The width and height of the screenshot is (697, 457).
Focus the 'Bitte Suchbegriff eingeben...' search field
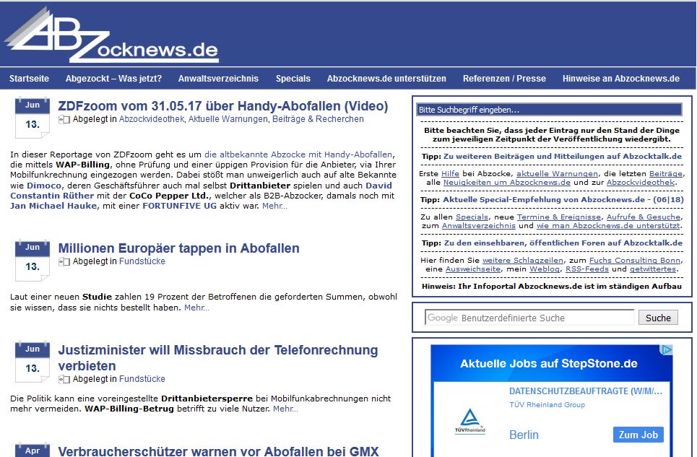click(x=550, y=110)
